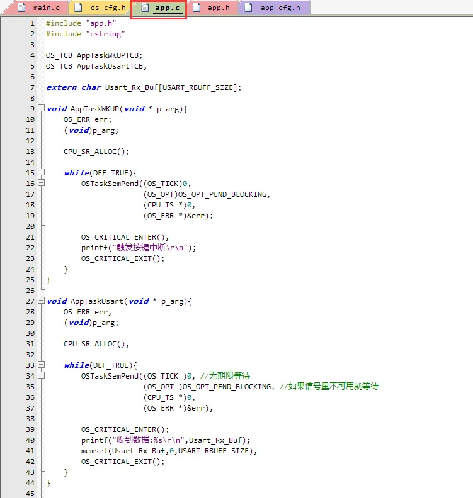Click the file icon on app_cfg.h tab
Screen dimensions: 473x498
click(x=249, y=8)
